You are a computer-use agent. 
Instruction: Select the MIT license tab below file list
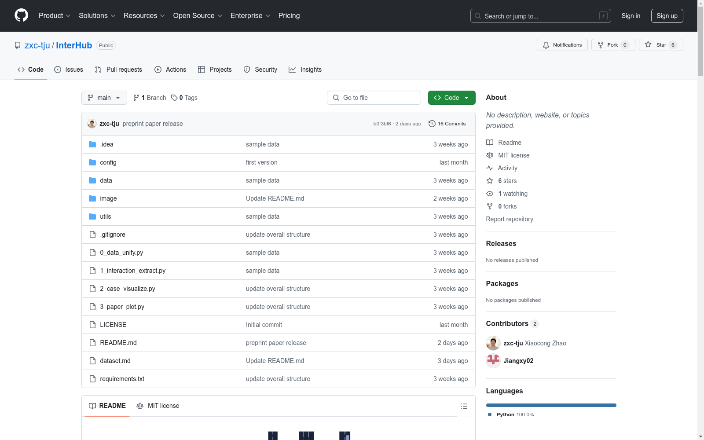[158, 406]
